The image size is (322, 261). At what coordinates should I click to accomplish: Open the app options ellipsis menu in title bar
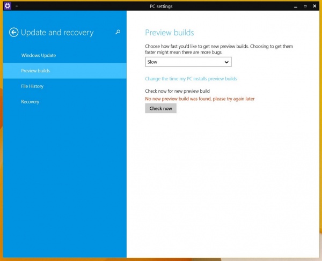tap(17, 6)
